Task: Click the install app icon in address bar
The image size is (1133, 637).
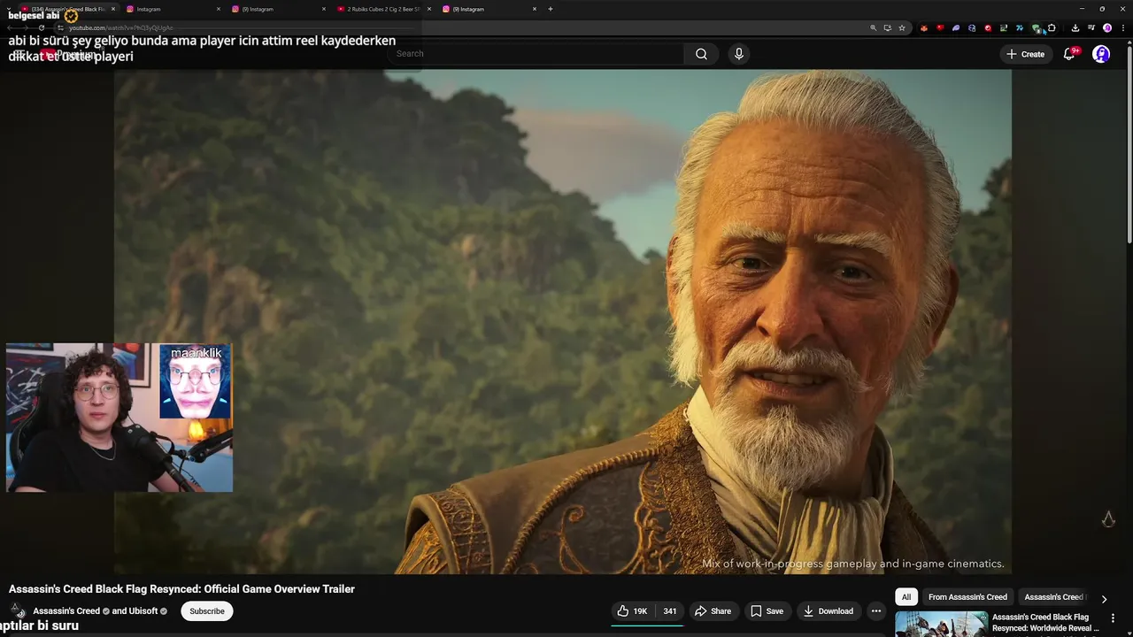Action: (888, 28)
